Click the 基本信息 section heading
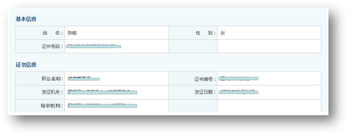348x134 pixels. [x=26, y=19]
